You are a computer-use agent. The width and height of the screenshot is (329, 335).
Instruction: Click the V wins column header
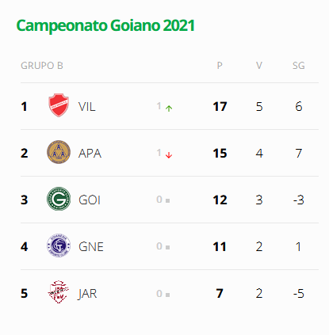(259, 66)
